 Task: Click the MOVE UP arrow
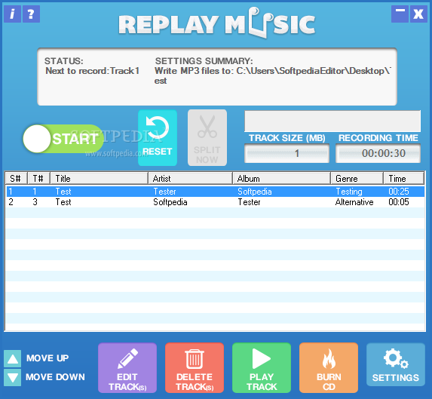(x=12, y=358)
